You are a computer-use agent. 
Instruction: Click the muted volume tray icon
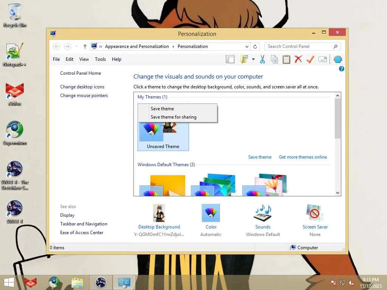pyautogui.click(x=351, y=283)
